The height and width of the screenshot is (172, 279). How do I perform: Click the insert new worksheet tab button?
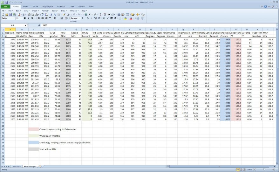tap(41, 167)
